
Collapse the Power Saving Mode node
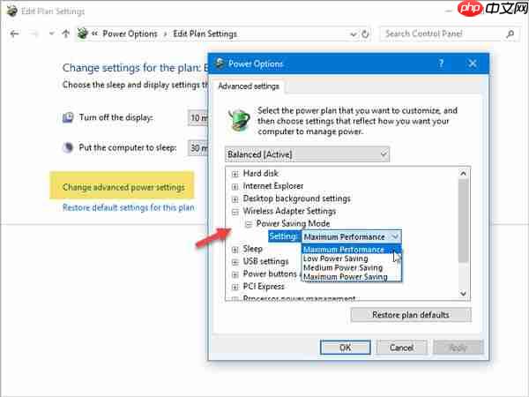[249, 224]
